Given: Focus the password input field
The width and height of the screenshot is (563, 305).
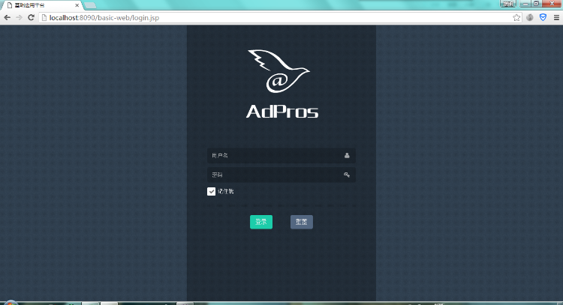Looking at the screenshot, I should pos(281,175).
